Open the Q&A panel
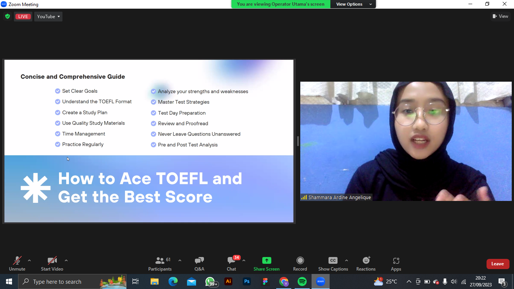Image resolution: width=514 pixels, height=289 pixels. pyautogui.click(x=199, y=261)
